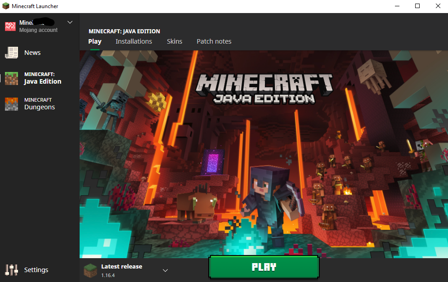Viewport: 448px width, 282px height.
Task: Click the green PLAY button
Action: click(x=264, y=267)
